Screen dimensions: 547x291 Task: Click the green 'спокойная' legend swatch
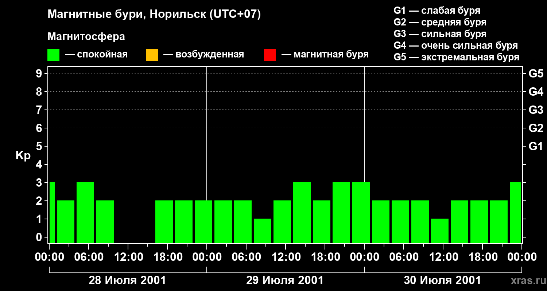pyautogui.click(x=54, y=55)
